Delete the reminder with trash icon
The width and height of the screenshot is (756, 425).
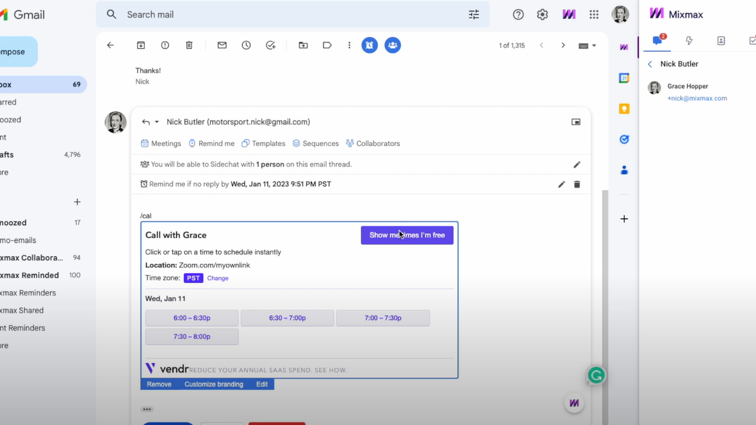(x=577, y=184)
